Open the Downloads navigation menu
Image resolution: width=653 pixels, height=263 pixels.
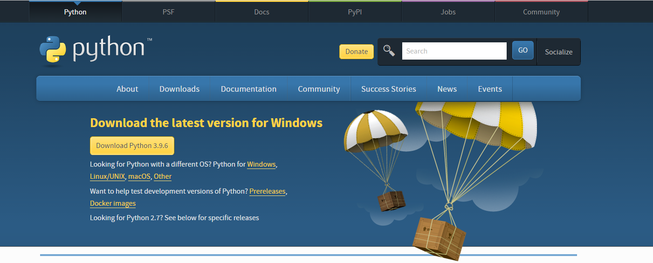[x=179, y=89]
